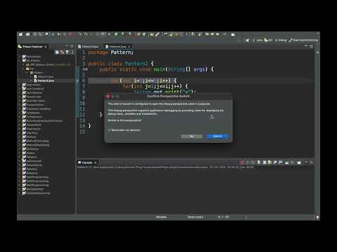Click the Open Perspective icon

247,41
